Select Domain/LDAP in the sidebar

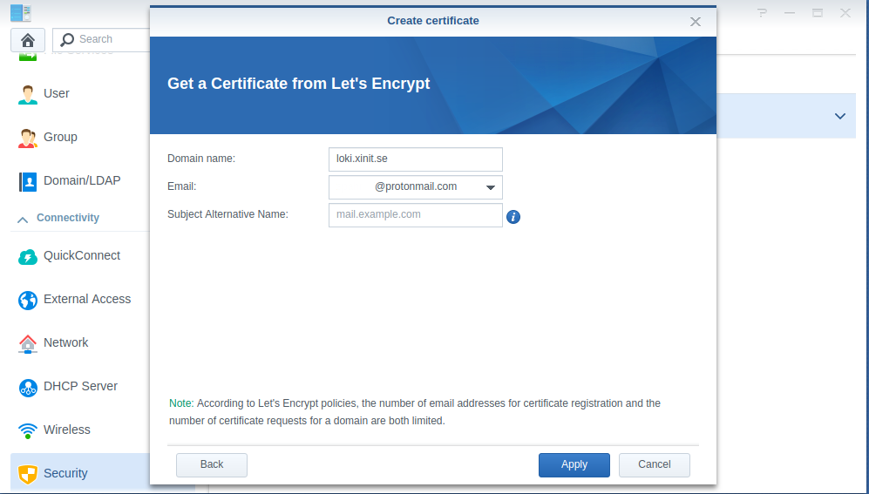click(x=80, y=180)
